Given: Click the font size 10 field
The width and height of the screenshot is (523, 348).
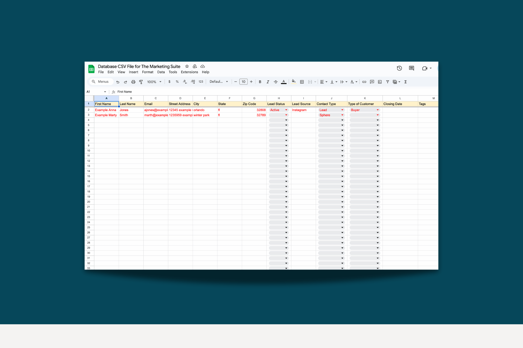Looking at the screenshot, I should (243, 82).
